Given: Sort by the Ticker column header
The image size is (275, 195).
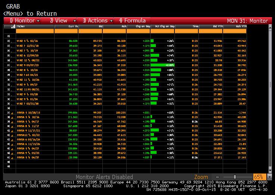Looking at the screenshot, I should [35, 27].
